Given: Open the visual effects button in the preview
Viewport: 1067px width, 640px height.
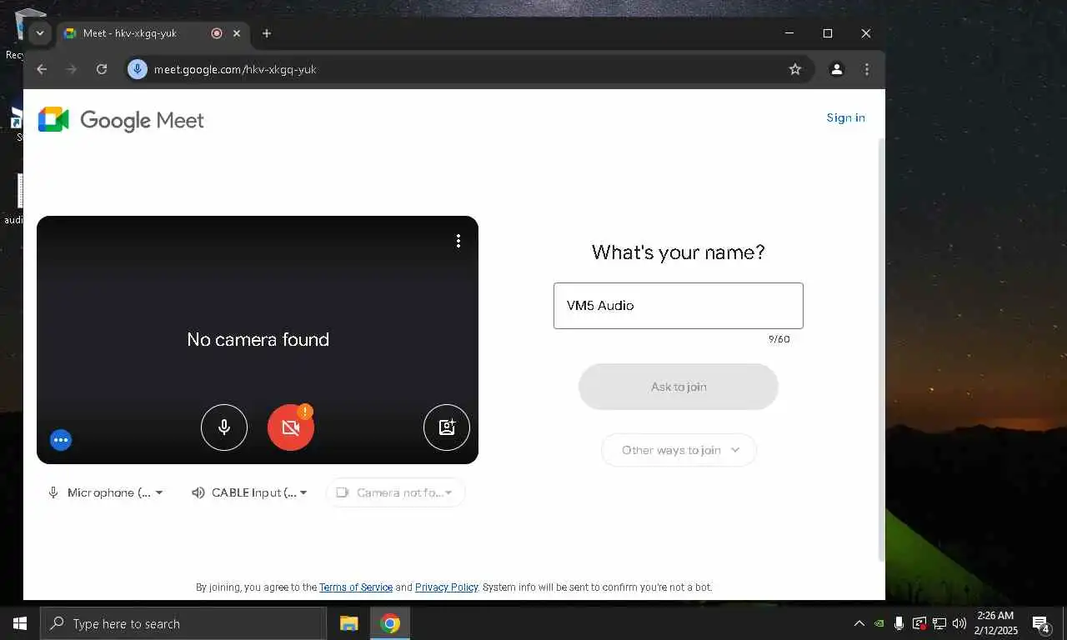Looking at the screenshot, I should pos(447,427).
